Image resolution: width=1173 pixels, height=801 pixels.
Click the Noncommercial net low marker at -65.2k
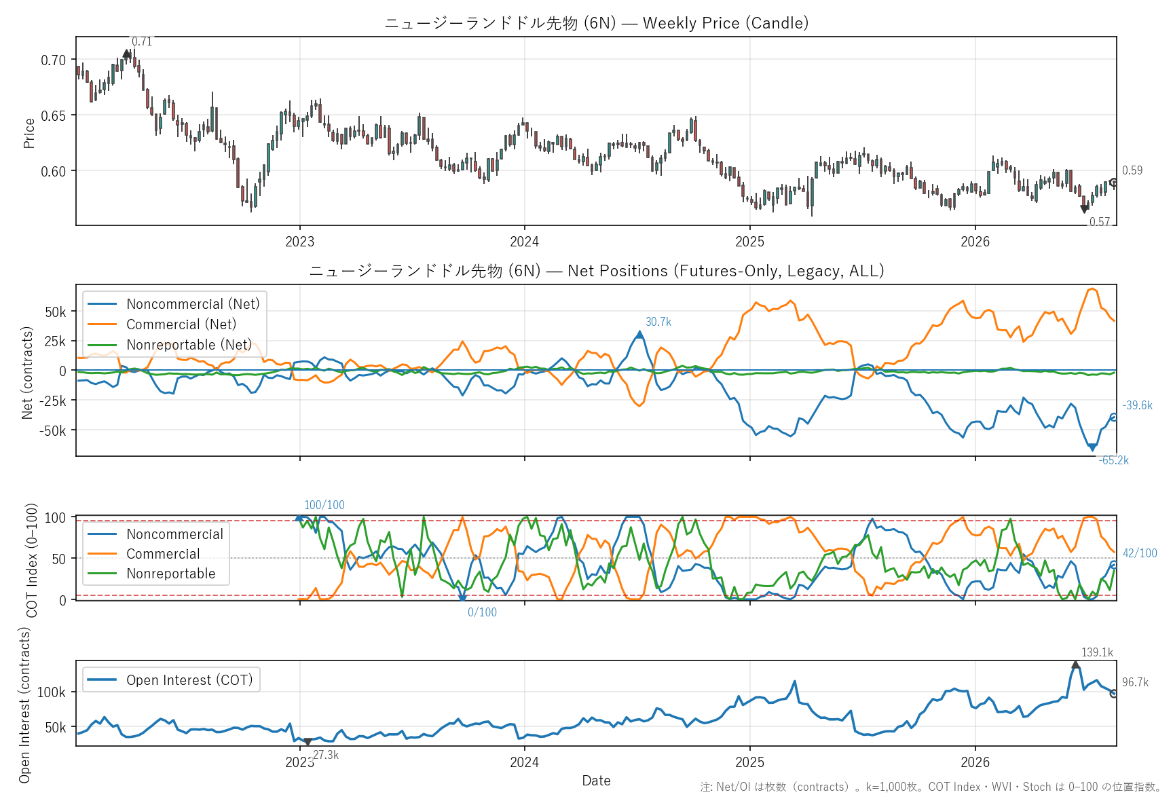tap(1092, 447)
